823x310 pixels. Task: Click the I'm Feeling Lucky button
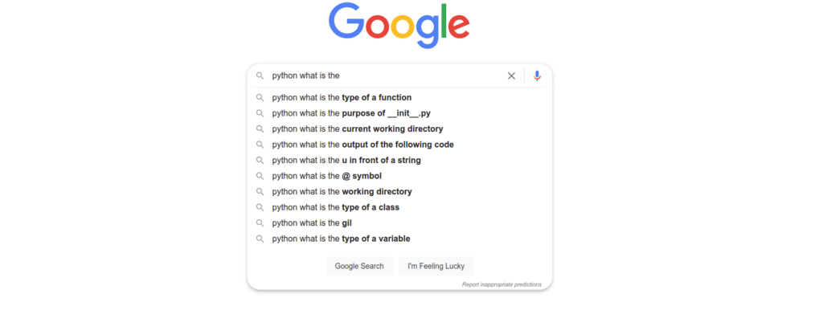(x=436, y=267)
